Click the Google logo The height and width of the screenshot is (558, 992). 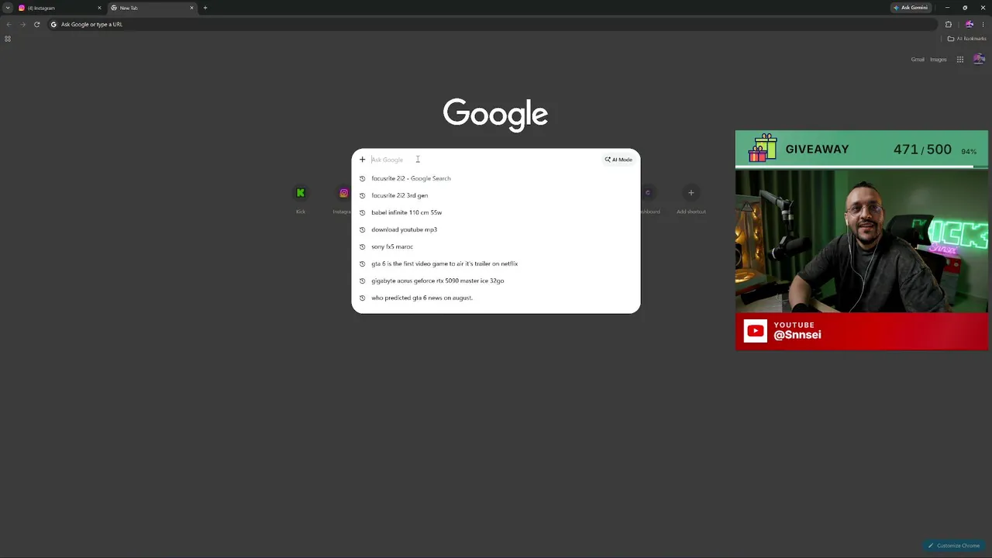tap(496, 115)
